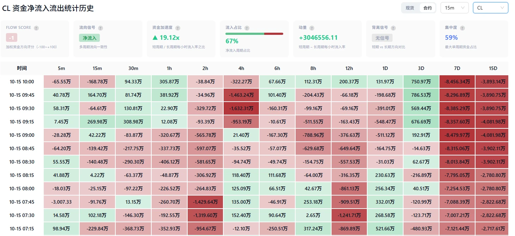Click the question mark beside 流向信号

pyautogui.click(x=101, y=28)
